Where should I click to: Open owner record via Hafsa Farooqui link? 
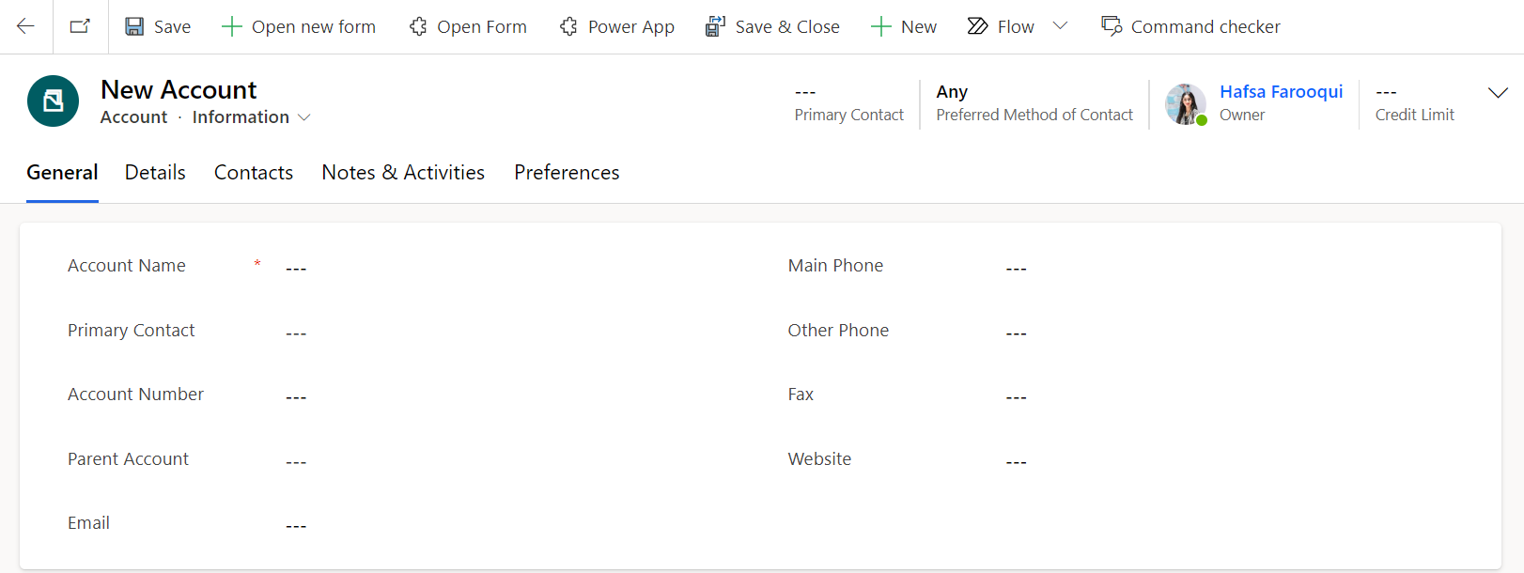pos(1281,91)
